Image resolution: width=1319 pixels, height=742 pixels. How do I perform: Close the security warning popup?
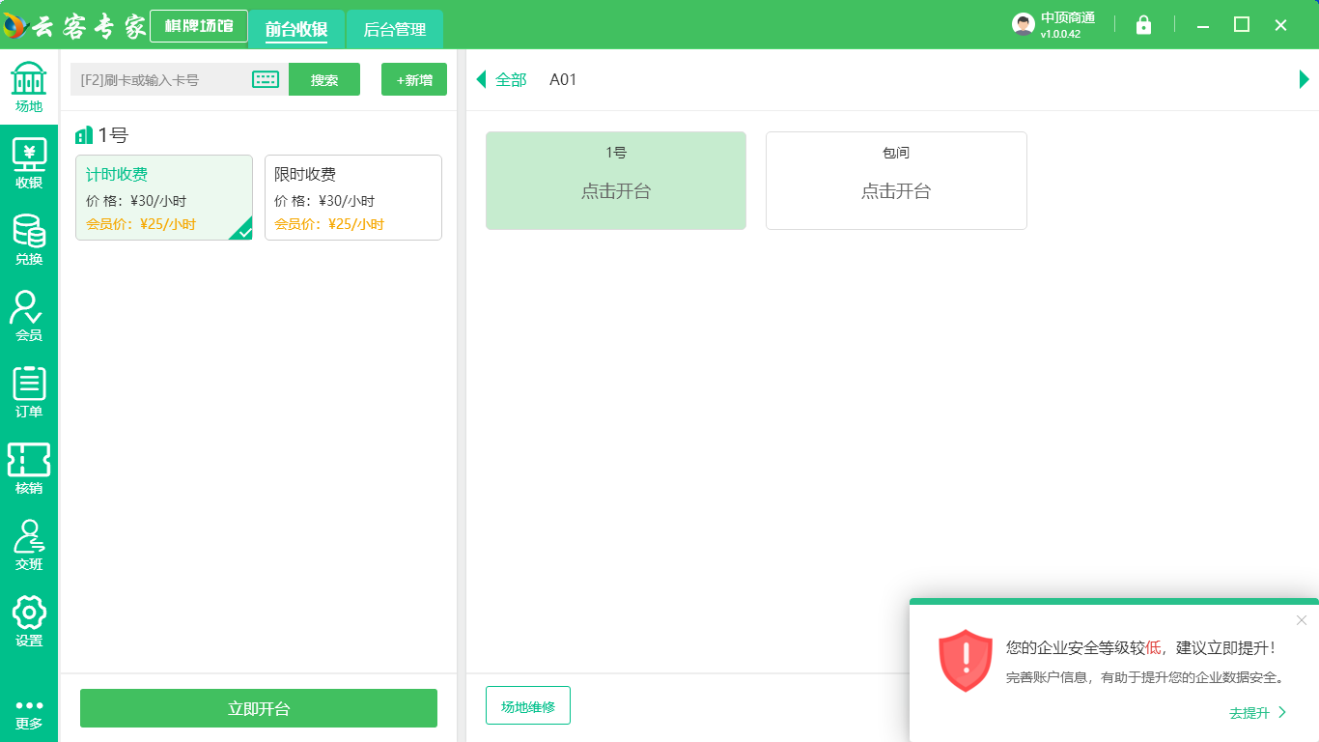coord(1301,620)
